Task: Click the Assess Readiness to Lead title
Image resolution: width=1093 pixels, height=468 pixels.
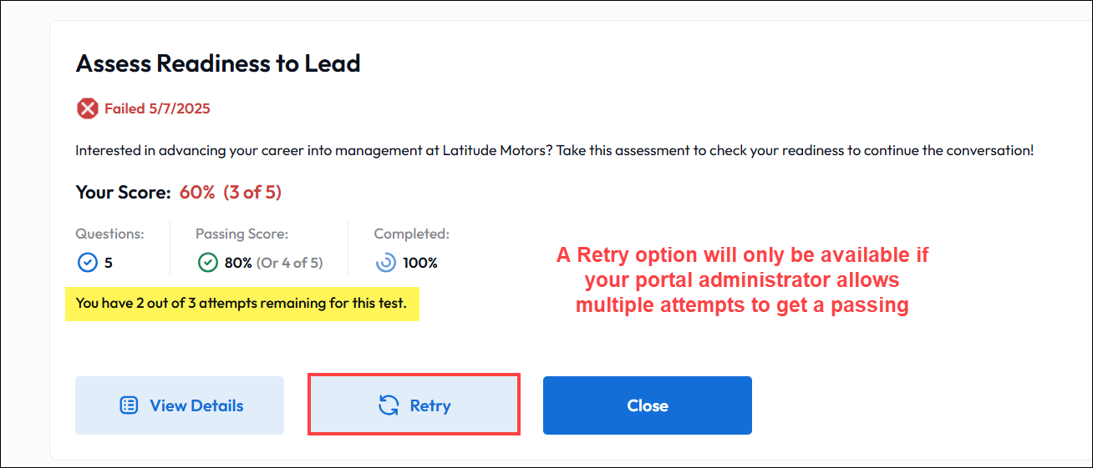Action: (x=218, y=63)
